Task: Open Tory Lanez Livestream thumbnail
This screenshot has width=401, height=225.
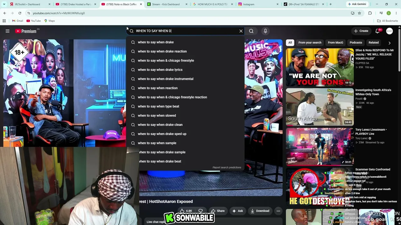Action: pyautogui.click(x=320, y=147)
